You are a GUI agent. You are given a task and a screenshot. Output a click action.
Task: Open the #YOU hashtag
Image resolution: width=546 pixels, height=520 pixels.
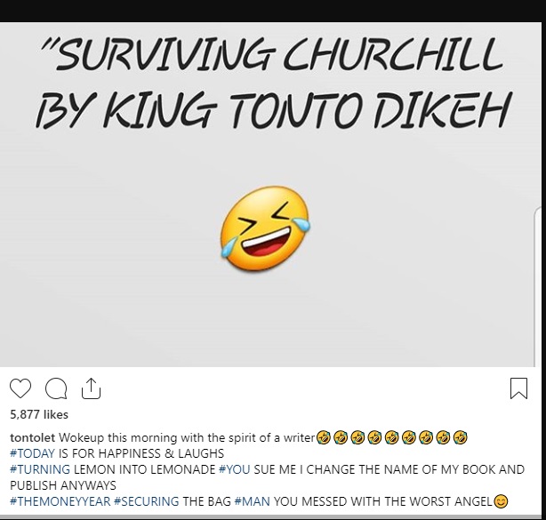click(x=235, y=469)
